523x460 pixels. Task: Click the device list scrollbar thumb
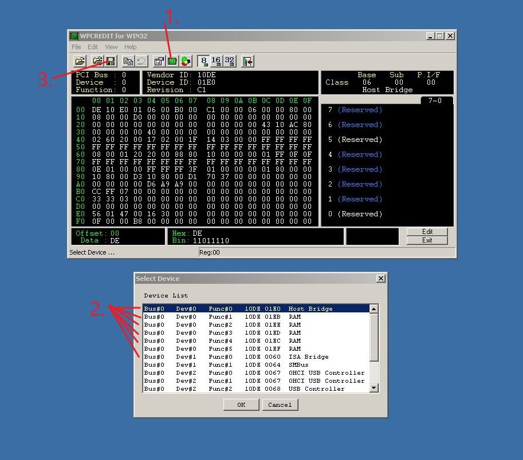[x=374, y=337]
